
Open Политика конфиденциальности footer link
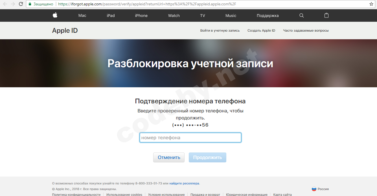click(76, 195)
